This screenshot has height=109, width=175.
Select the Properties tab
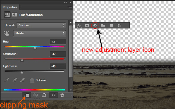(x=10, y=7)
